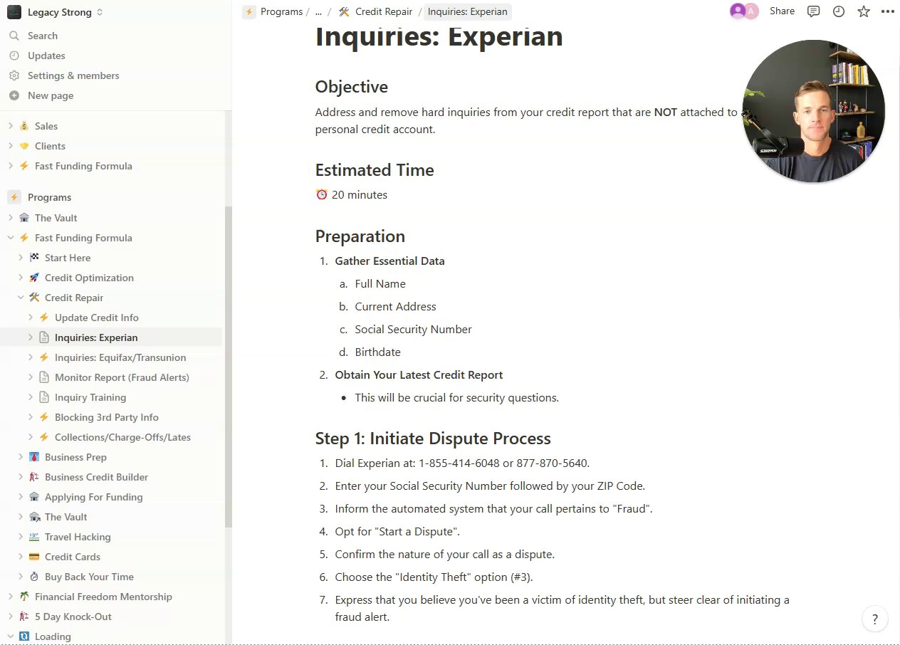
Task: Open Search in the sidebar
Action: [x=43, y=36]
